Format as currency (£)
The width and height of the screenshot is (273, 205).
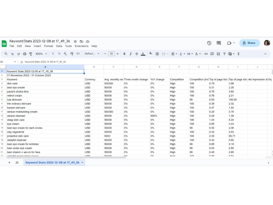(53, 54)
